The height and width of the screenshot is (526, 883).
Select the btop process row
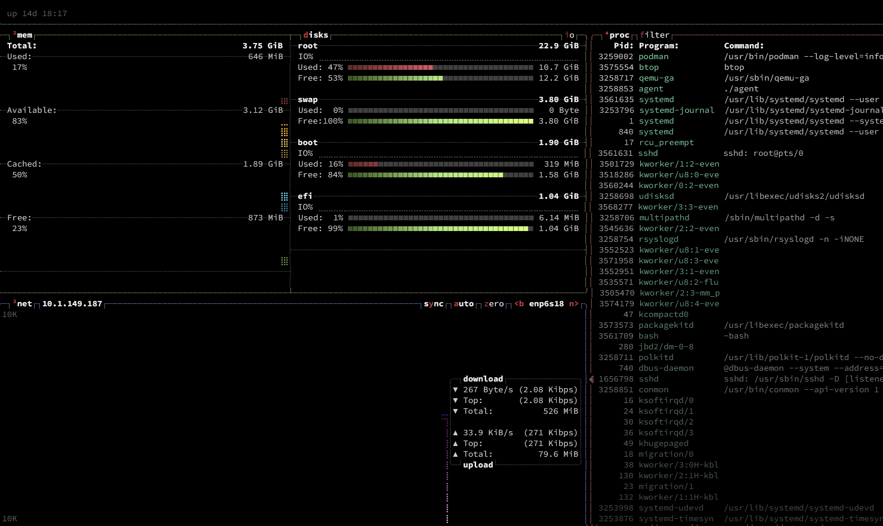click(x=740, y=67)
